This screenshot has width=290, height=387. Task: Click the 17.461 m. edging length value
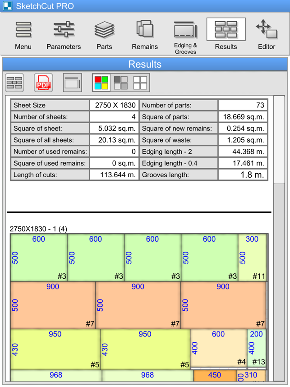coord(243,163)
